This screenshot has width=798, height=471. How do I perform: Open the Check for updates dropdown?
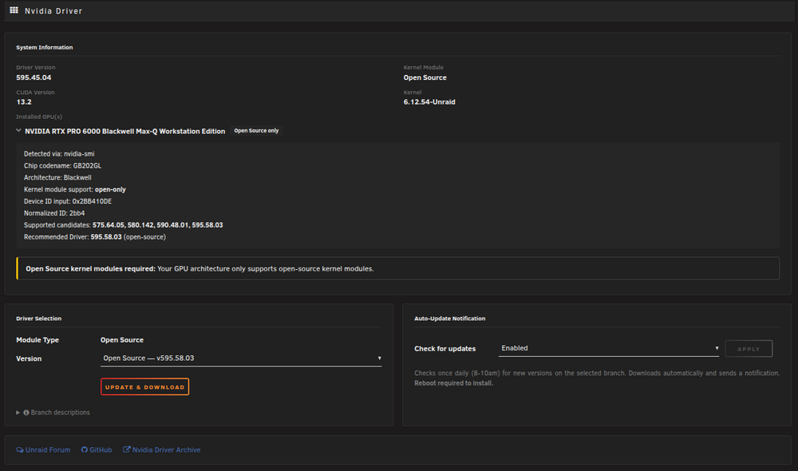(x=609, y=348)
